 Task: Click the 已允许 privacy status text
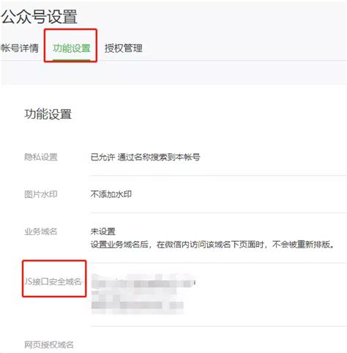point(102,157)
